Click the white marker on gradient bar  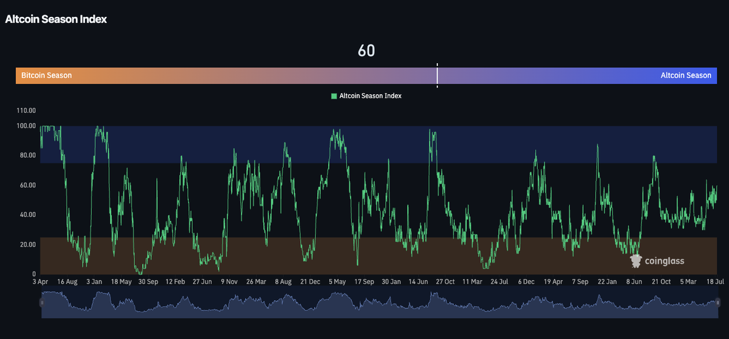[x=437, y=75]
